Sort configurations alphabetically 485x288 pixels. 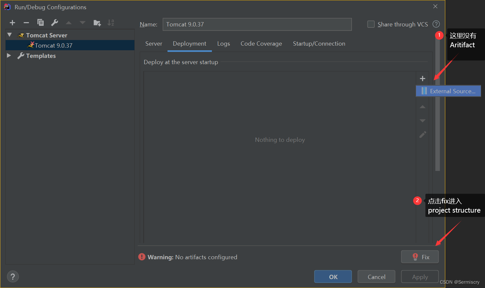pyautogui.click(x=111, y=23)
